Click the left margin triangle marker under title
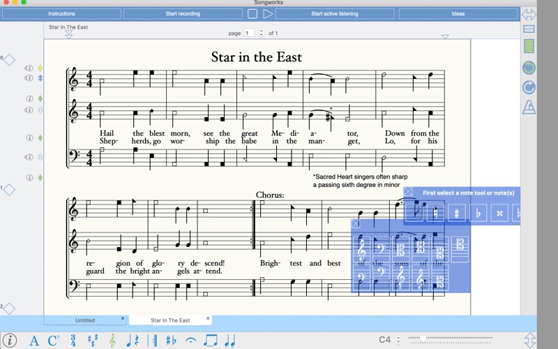Viewport: 558px width, 349px height. tap(69, 34)
